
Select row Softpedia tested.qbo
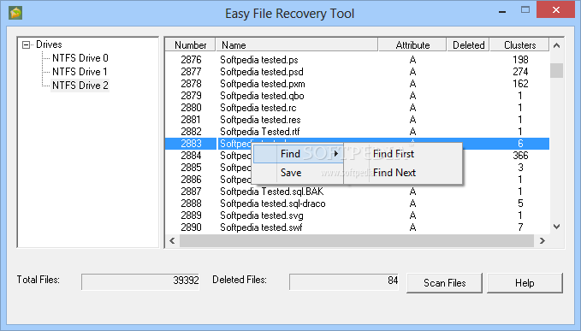tap(357, 96)
